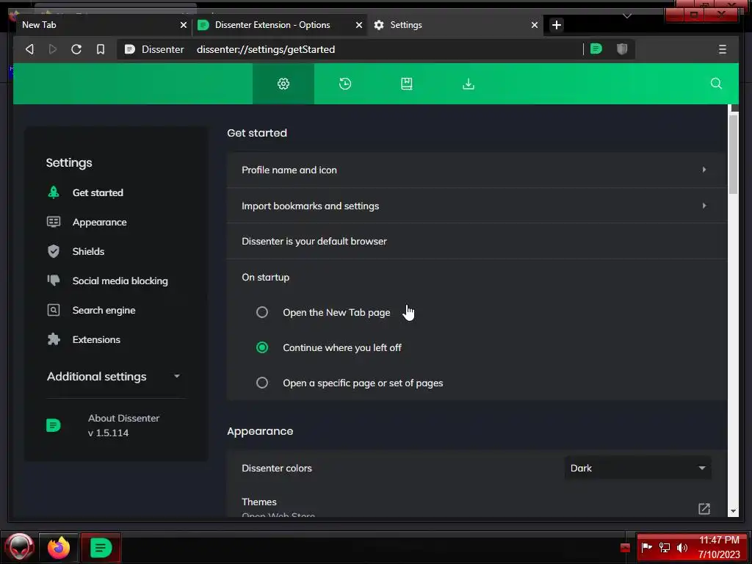Image resolution: width=752 pixels, height=564 pixels.
Task: Go to Search engine settings section
Action: pos(104,311)
